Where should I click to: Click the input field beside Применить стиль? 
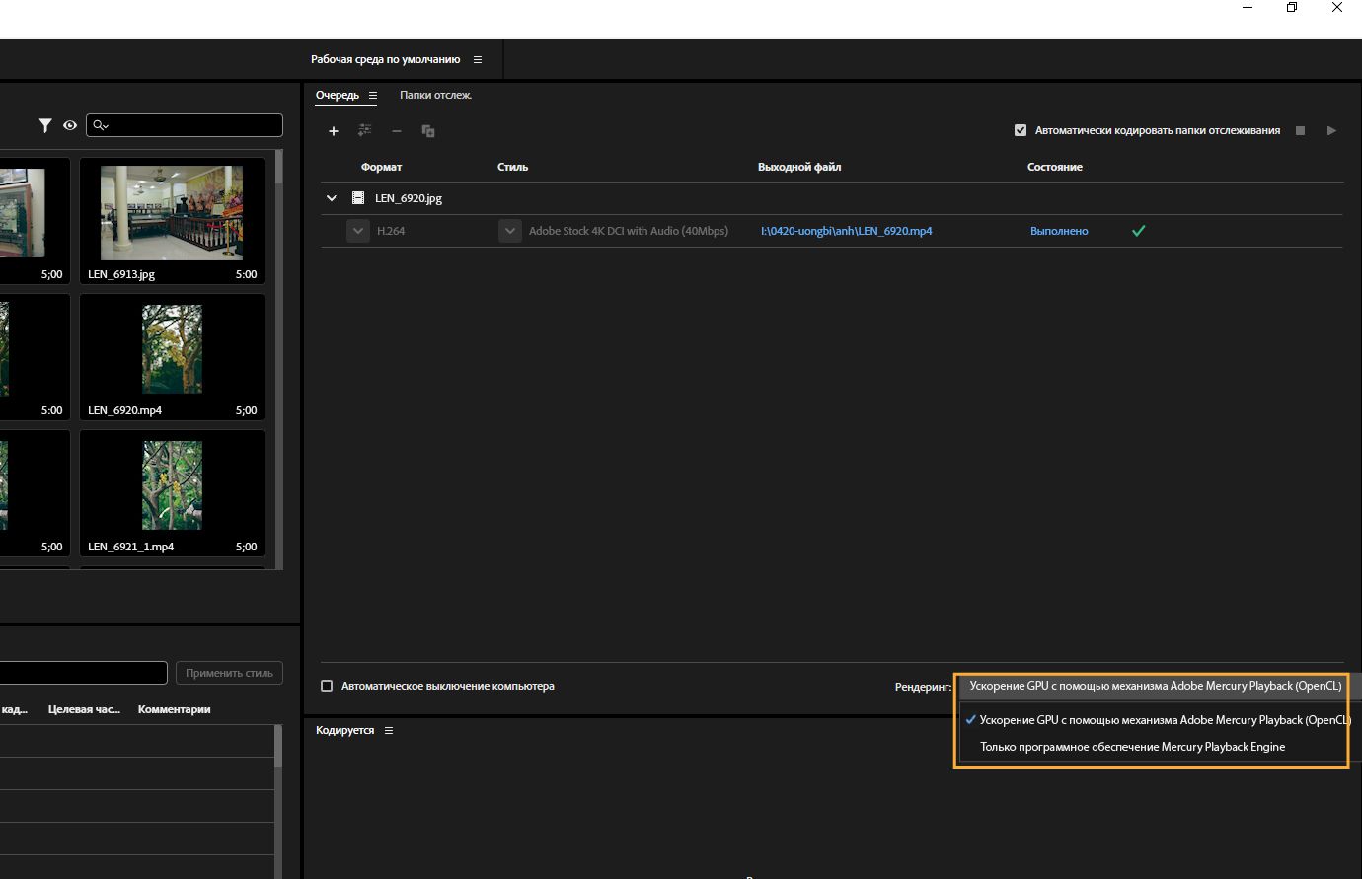tap(83, 673)
